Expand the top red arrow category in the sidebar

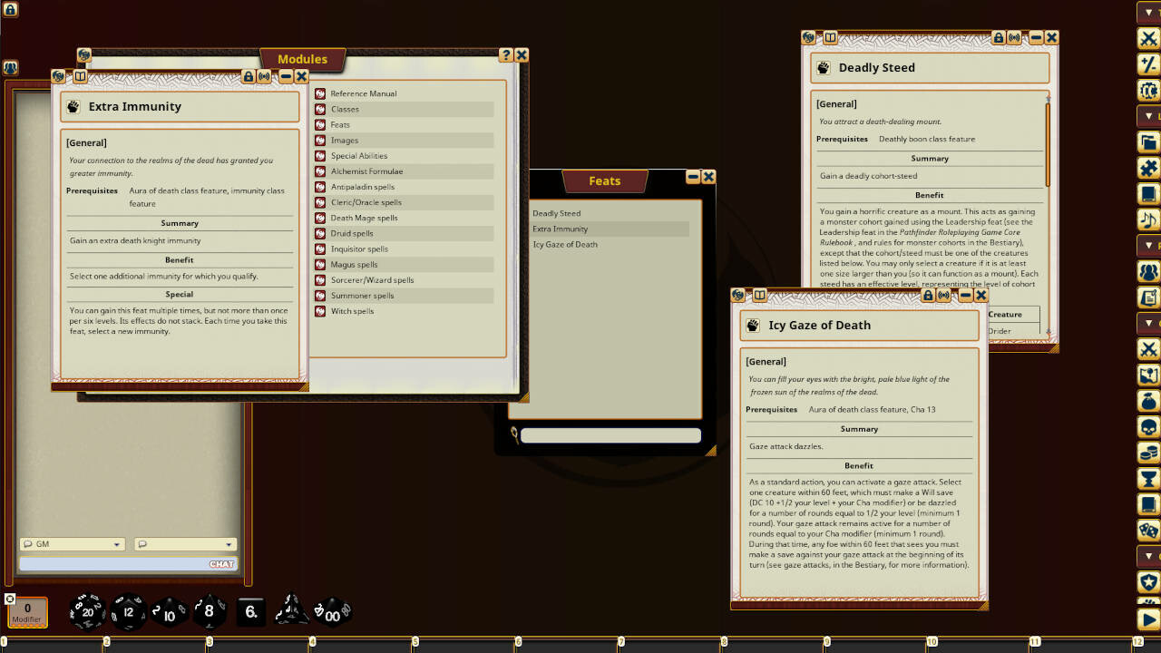(x=1147, y=12)
